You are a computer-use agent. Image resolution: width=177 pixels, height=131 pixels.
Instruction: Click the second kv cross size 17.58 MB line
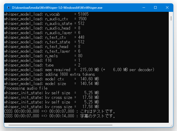click(x=52, y=107)
